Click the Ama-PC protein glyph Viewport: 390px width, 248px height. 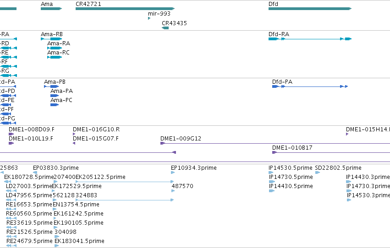tap(55, 105)
